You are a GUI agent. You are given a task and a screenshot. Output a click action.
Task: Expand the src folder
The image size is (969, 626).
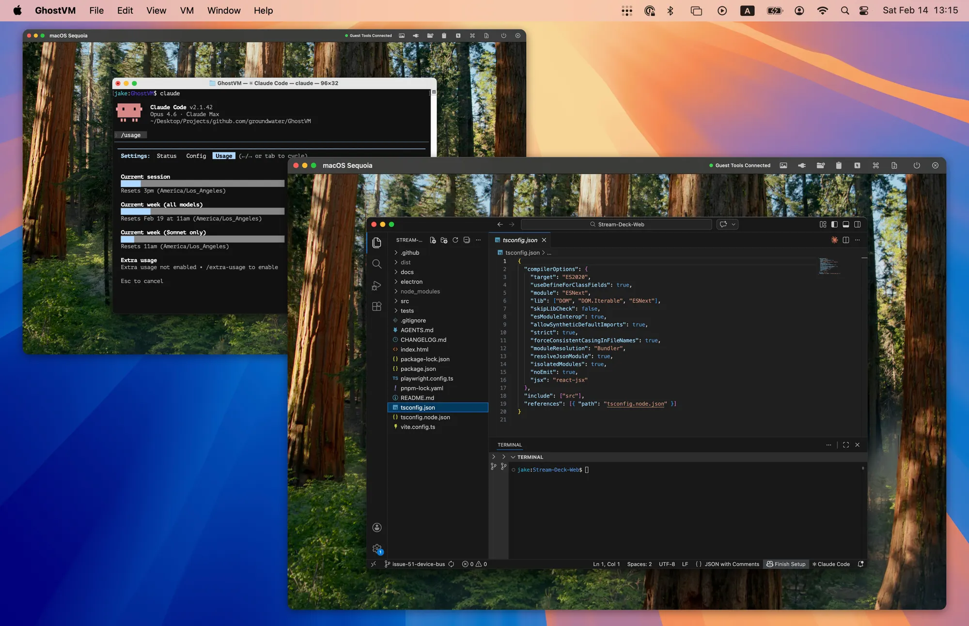pos(404,301)
